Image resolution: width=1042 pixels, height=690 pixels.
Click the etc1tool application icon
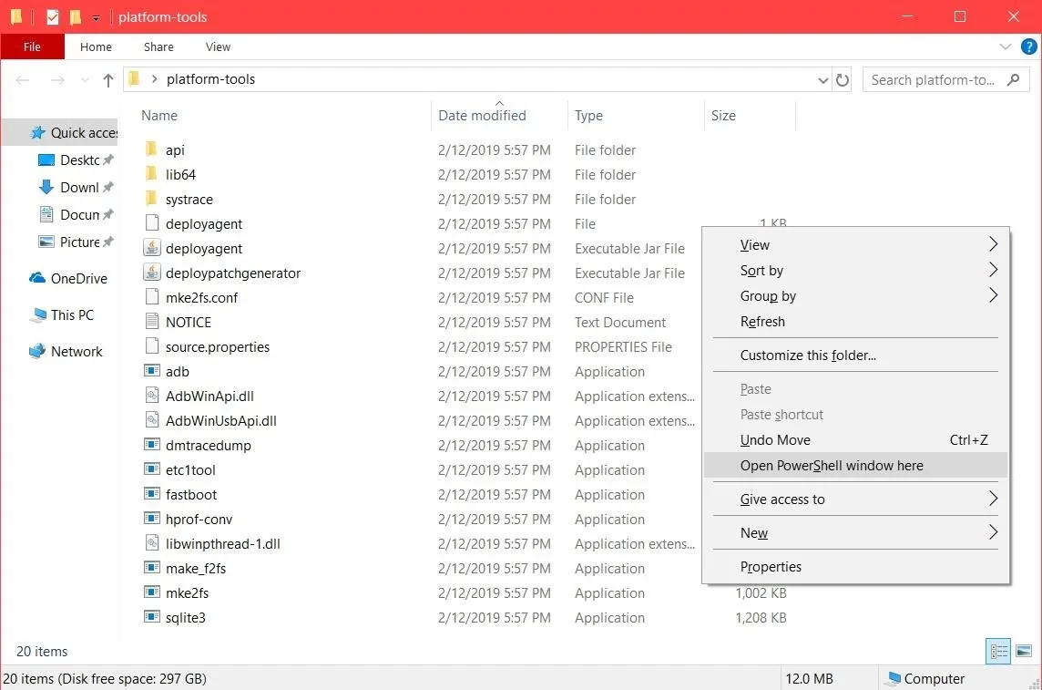click(x=152, y=469)
